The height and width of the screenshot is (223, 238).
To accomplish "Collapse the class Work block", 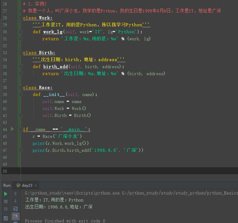I will (21, 18).
